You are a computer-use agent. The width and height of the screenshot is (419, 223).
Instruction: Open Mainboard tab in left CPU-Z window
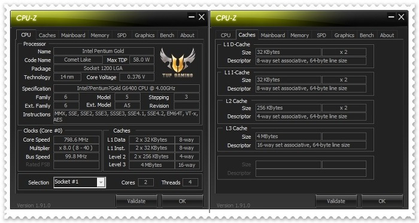coord(73,35)
